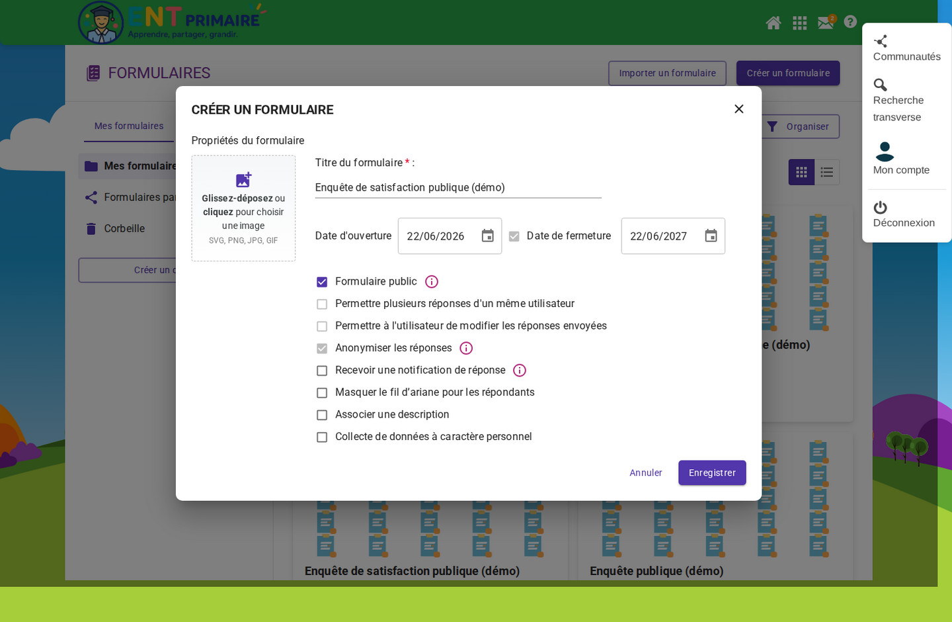Screen dimensions: 952x622
Task: Open Communautés from the side menu
Action: [x=906, y=49]
